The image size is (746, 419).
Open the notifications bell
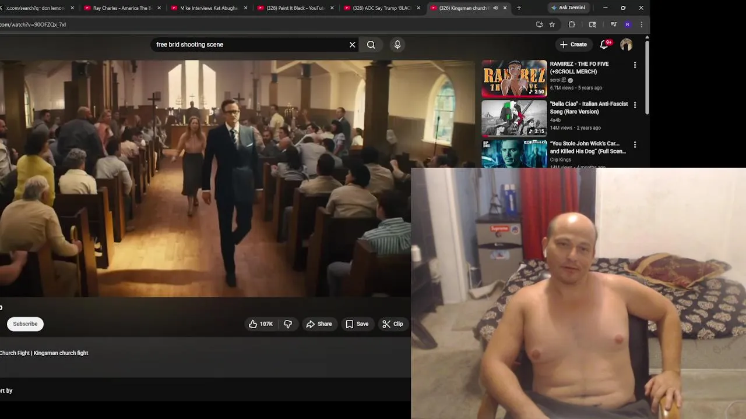pyautogui.click(x=604, y=44)
